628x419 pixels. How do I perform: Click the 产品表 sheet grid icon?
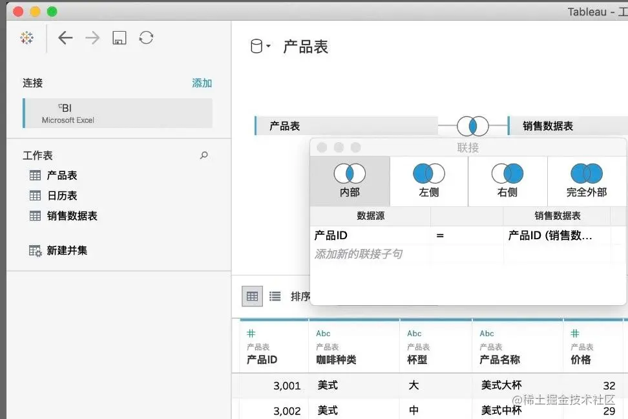click(x=36, y=175)
